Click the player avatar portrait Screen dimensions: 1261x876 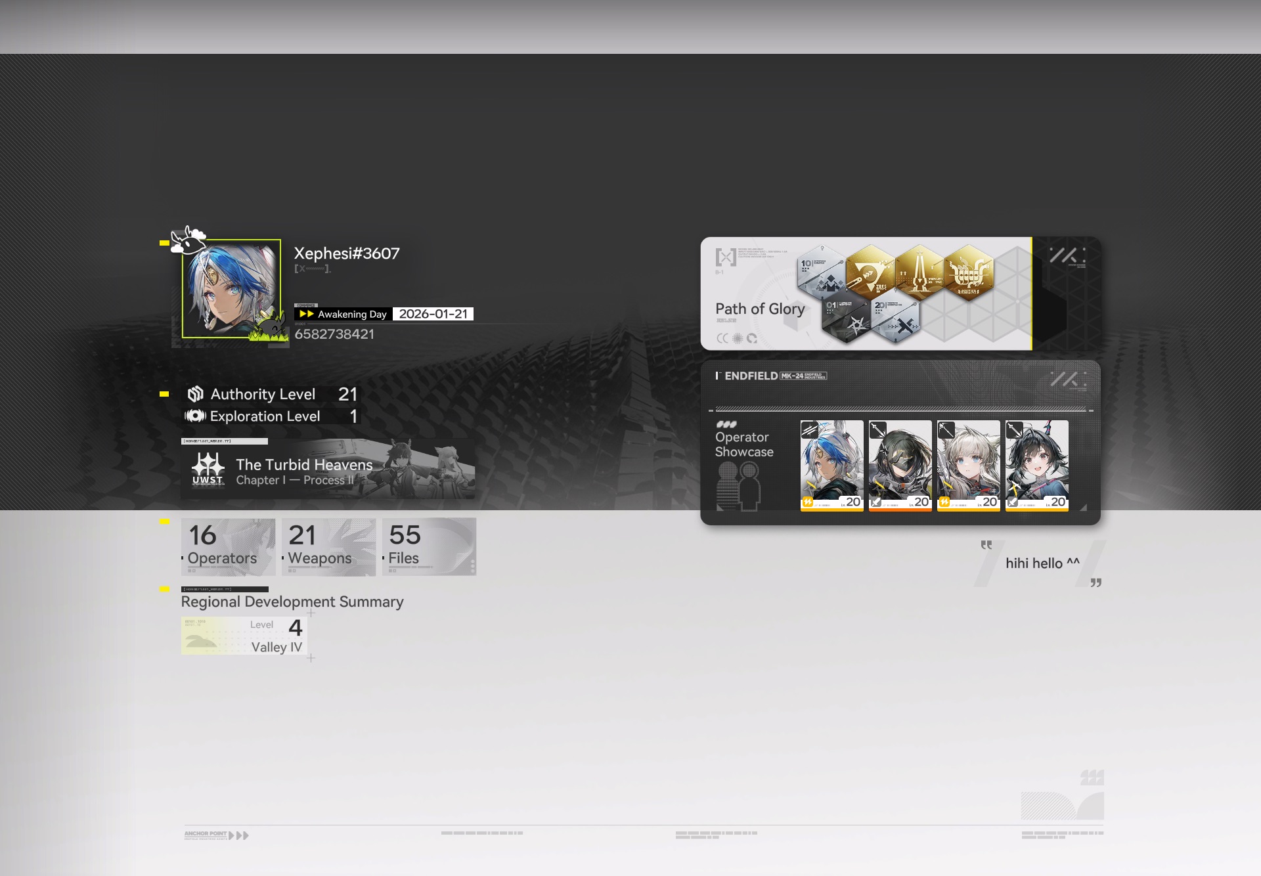coord(231,288)
